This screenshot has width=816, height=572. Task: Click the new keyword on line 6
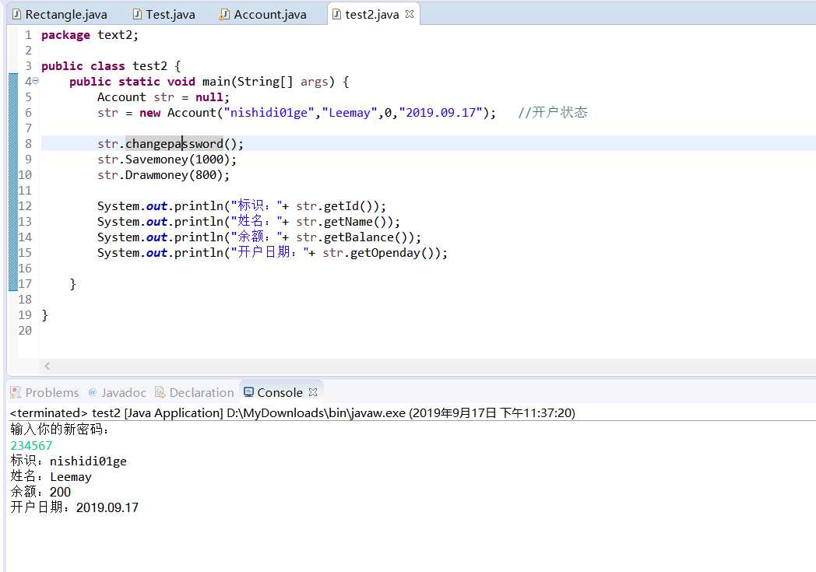149,113
